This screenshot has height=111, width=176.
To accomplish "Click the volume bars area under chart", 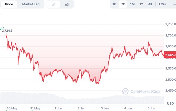I will pyautogui.click(x=82, y=98).
